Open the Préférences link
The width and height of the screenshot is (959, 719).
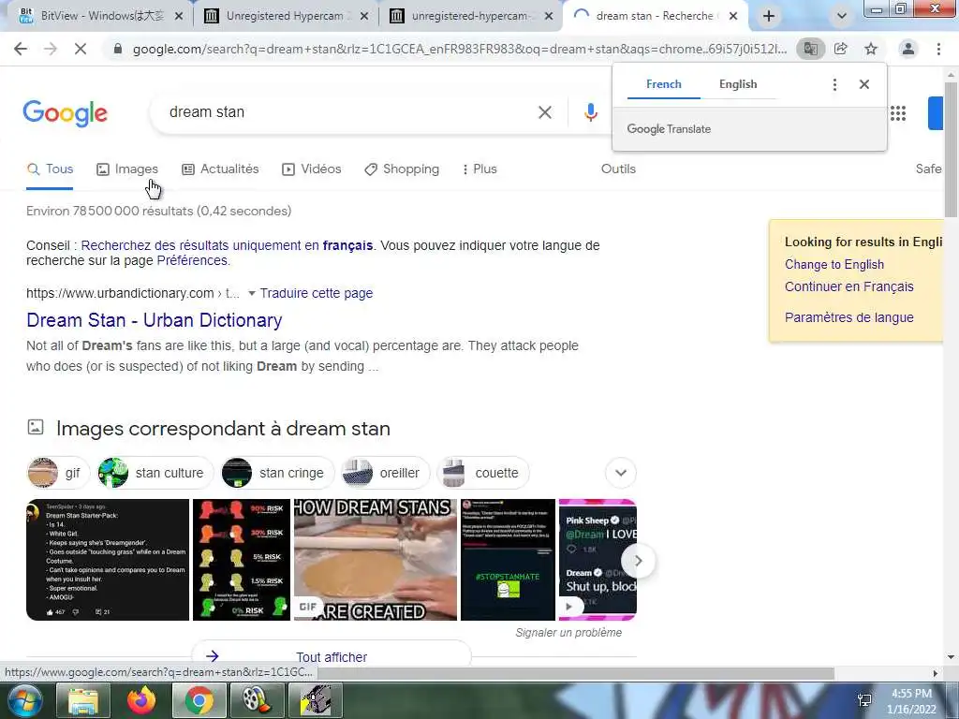192,260
